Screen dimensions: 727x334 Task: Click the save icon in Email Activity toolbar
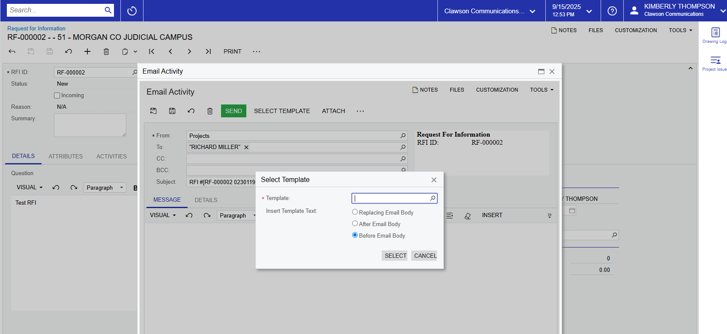coord(172,111)
